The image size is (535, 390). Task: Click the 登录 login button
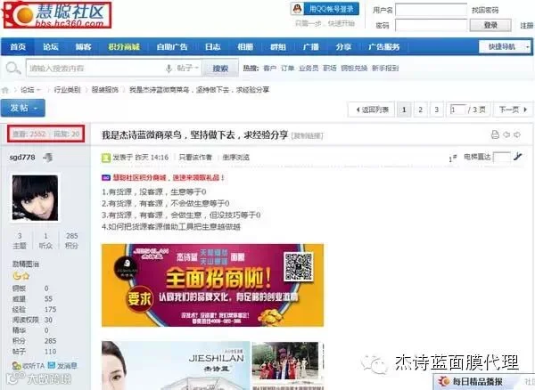coord(490,25)
